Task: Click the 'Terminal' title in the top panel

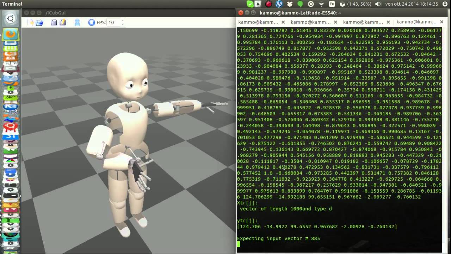Action: coord(12,4)
